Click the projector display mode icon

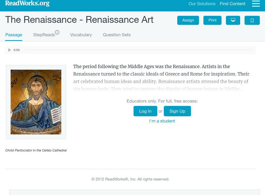tap(233, 20)
